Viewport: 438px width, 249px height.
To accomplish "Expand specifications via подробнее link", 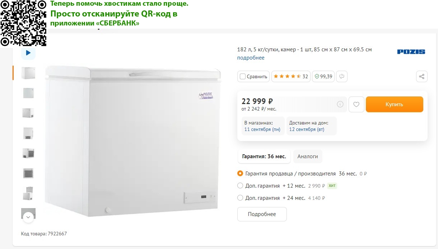I will pyautogui.click(x=251, y=58).
